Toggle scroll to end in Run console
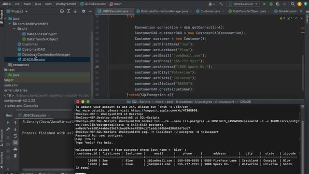The height and width of the screenshot is (174, 309). pos(15,143)
